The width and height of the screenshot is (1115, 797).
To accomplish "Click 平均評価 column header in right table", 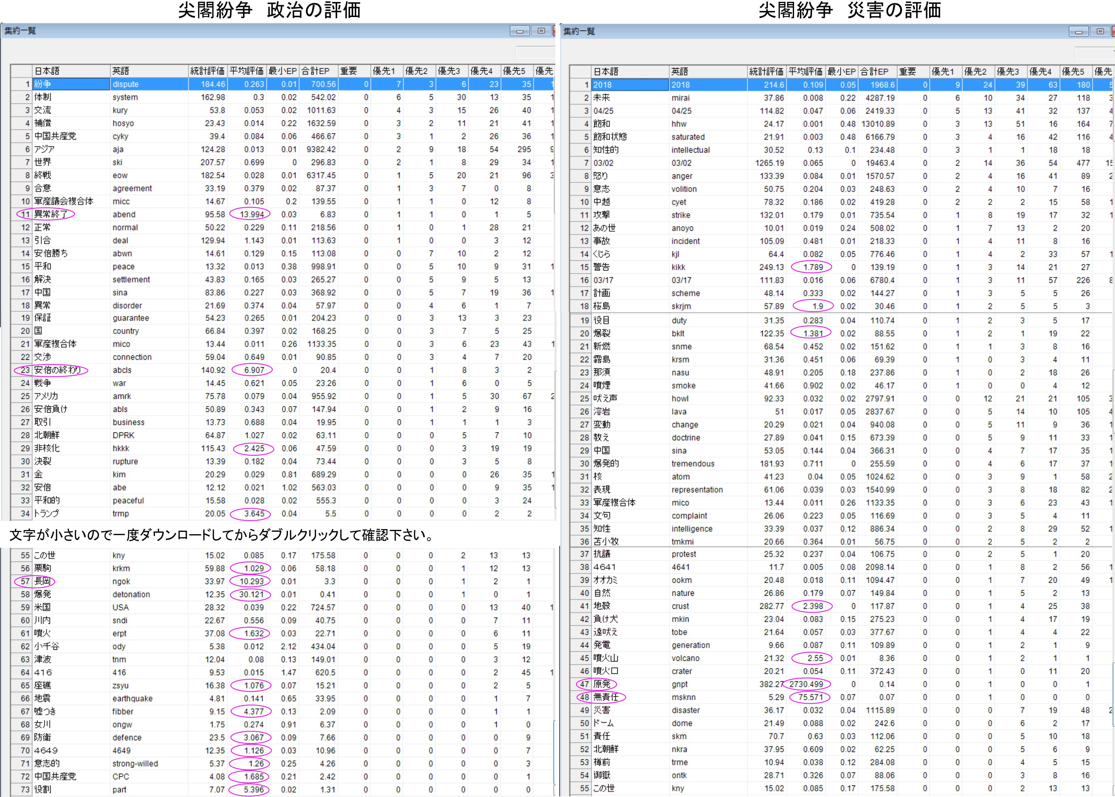I will click(805, 72).
